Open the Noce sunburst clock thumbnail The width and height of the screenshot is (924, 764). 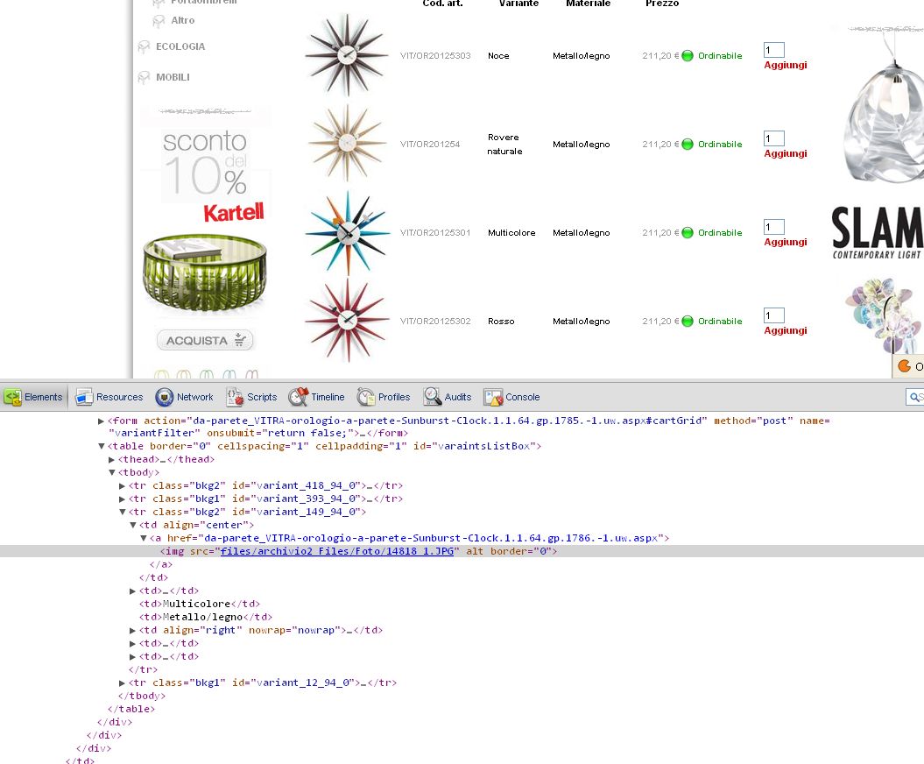click(x=348, y=55)
